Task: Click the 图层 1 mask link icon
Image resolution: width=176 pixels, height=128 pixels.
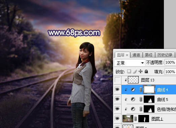Action: [x=136, y=119]
